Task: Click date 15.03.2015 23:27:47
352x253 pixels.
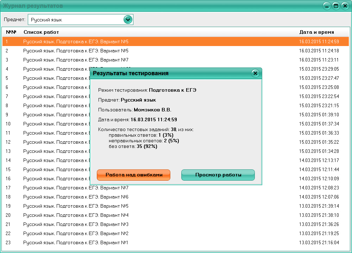Action: [319, 78]
